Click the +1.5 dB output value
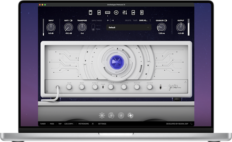This screenshot has height=142, width=232. (181, 33)
